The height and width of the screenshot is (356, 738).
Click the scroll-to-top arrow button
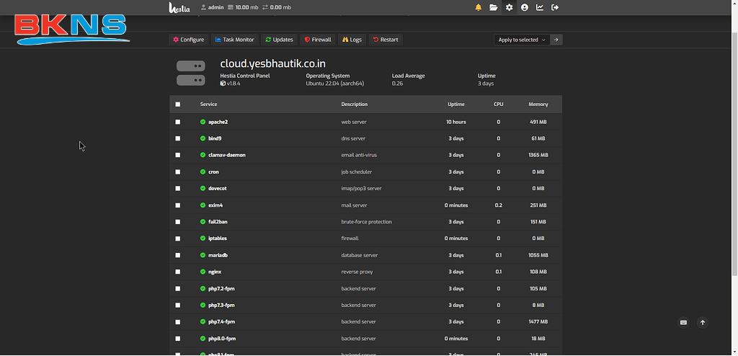pos(703,323)
